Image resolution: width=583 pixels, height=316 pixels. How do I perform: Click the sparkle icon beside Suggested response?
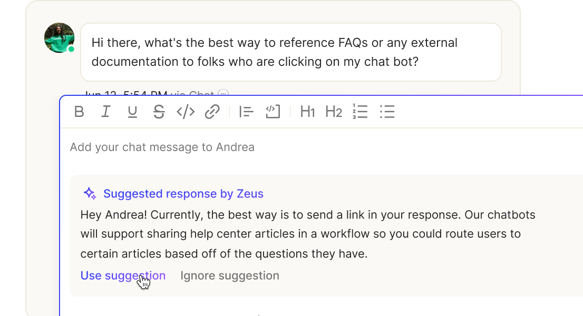coord(90,193)
